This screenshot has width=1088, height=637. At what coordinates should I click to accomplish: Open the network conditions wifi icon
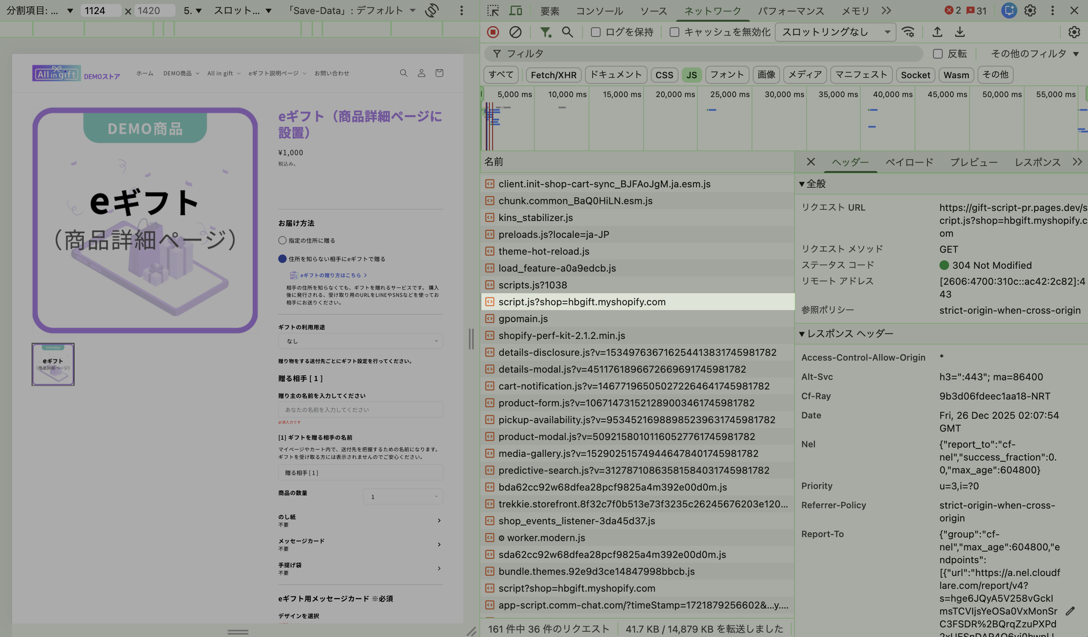click(x=909, y=32)
